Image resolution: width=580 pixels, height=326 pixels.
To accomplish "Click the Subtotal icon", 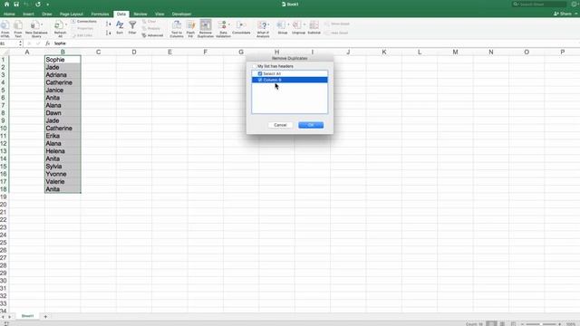I will coord(314,28).
